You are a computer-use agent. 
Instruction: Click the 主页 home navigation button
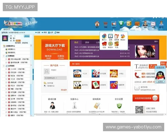tap(50, 32)
